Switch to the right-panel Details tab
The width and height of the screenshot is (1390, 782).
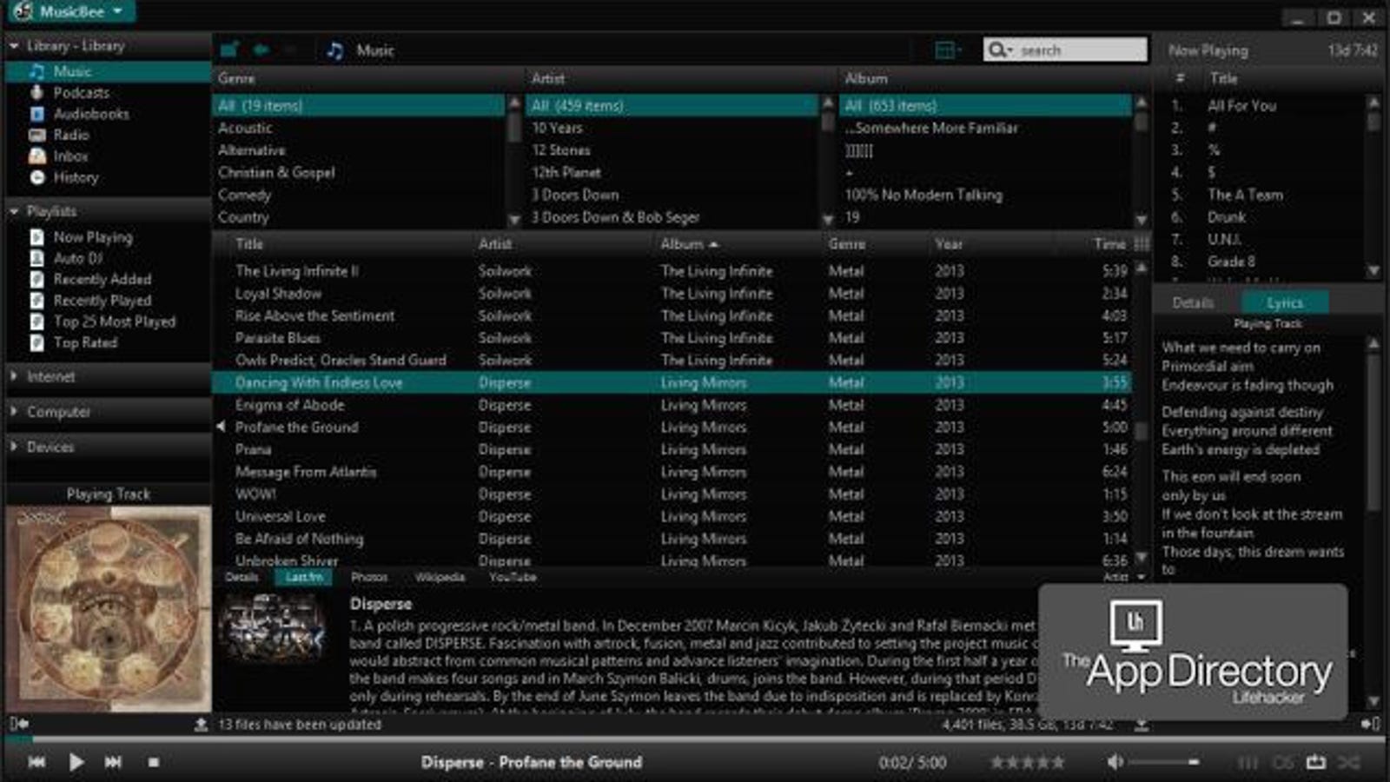(x=1193, y=302)
